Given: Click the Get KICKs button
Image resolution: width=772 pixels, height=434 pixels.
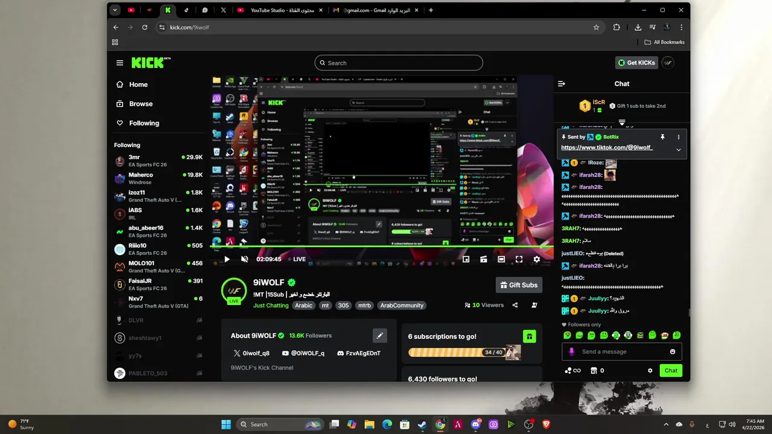Looking at the screenshot, I should click(636, 63).
